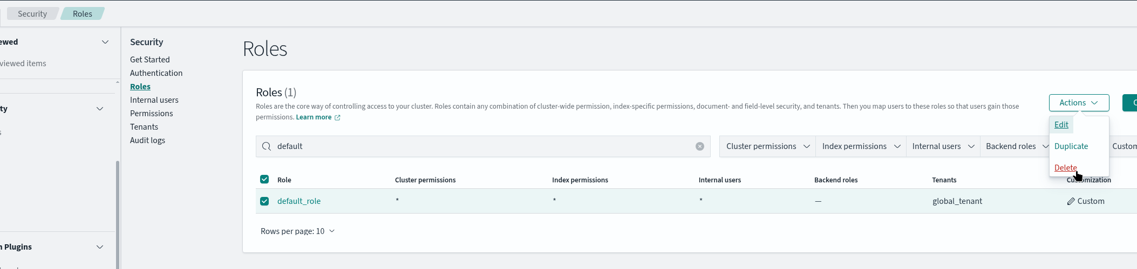Click the magnifying glass search icon
1137x269 pixels.
click(x=266, y=146)
